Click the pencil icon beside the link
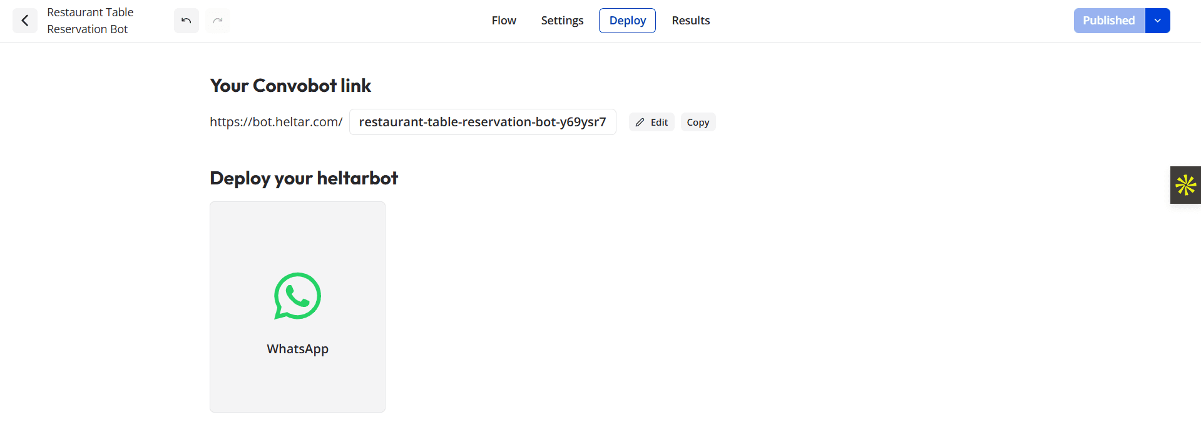The width and height of the screenshot is (1201, 447). [x=640, y=123]
